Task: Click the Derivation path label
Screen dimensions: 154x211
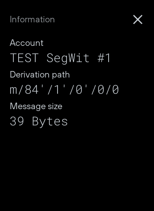Action: [40, 75]
